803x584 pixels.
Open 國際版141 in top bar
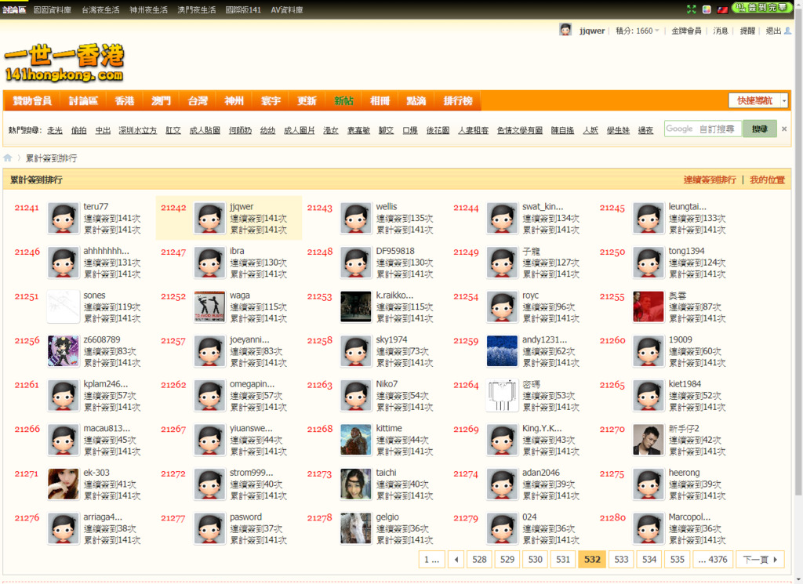[243, 9]
